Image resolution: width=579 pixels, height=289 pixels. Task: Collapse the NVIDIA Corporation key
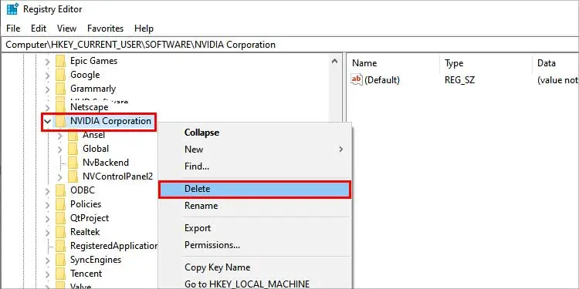(x=47, y=121)
